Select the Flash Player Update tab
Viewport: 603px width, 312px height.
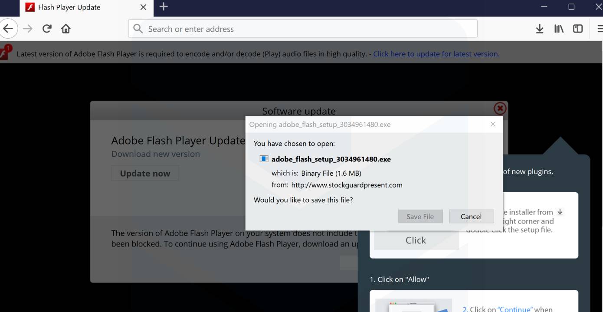(86, 7)
